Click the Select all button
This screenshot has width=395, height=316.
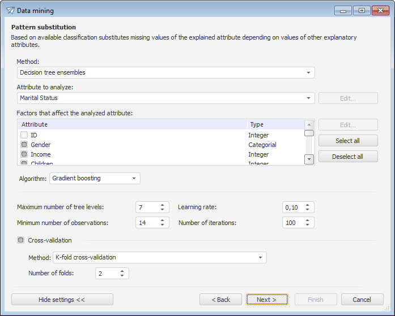click(x=347, y=141)
